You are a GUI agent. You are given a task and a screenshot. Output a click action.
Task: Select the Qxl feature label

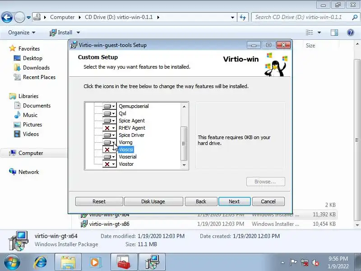(x=122, y=113)
